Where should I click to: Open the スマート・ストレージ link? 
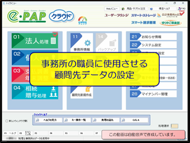(x=143, y=15)
